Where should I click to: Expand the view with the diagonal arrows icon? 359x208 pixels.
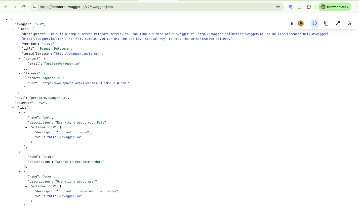coord(338,23)
